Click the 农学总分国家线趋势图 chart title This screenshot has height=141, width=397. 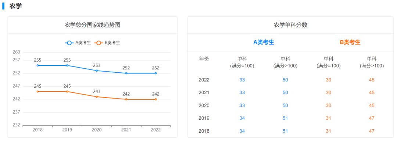[92, 25]
